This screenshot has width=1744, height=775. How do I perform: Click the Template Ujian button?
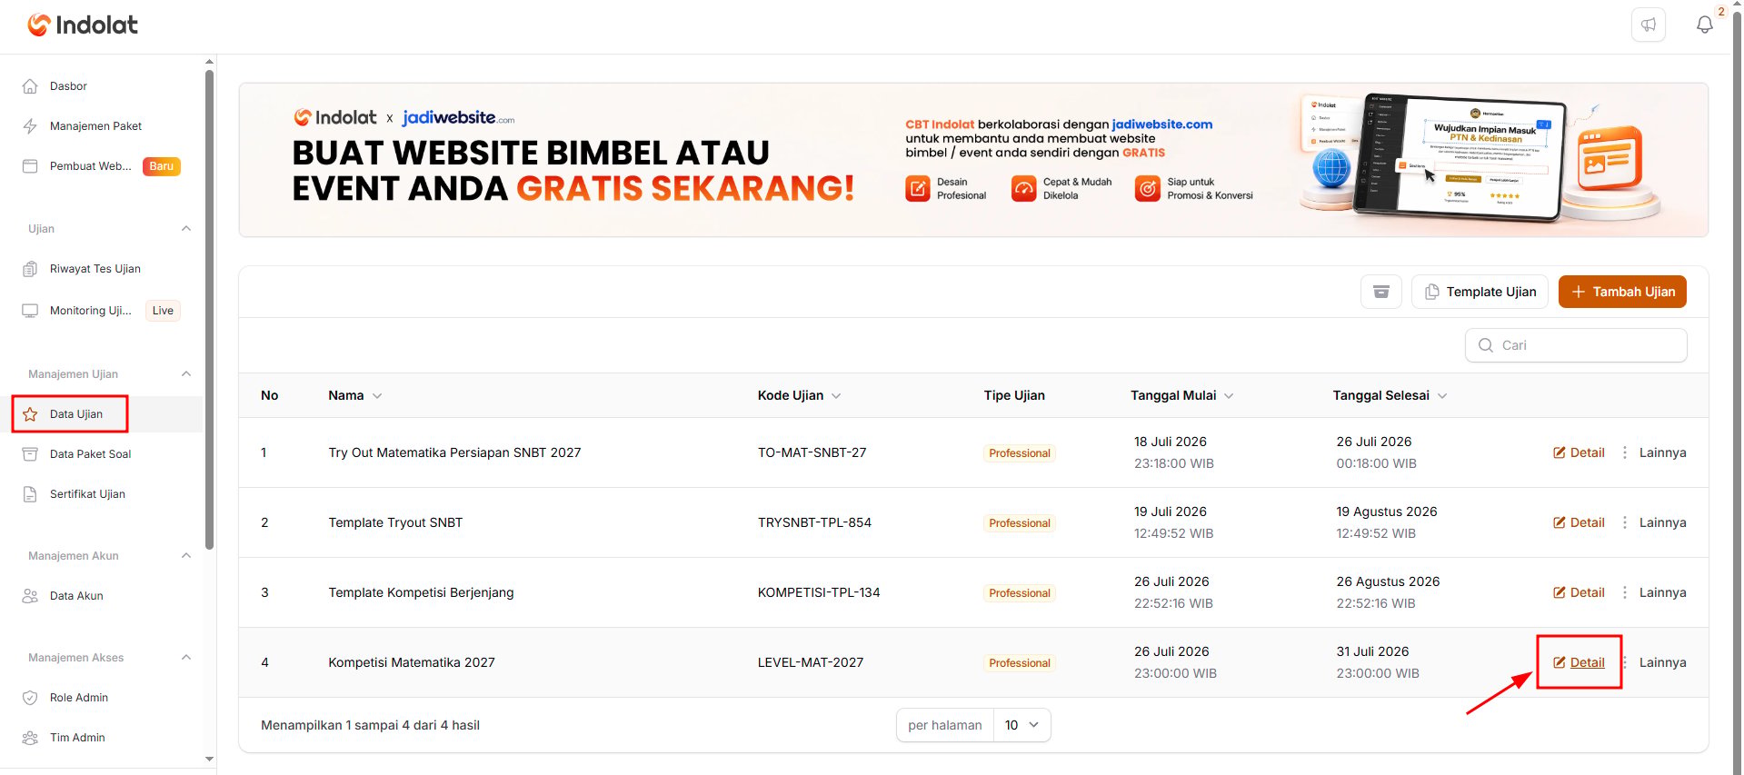point(1480,292)
